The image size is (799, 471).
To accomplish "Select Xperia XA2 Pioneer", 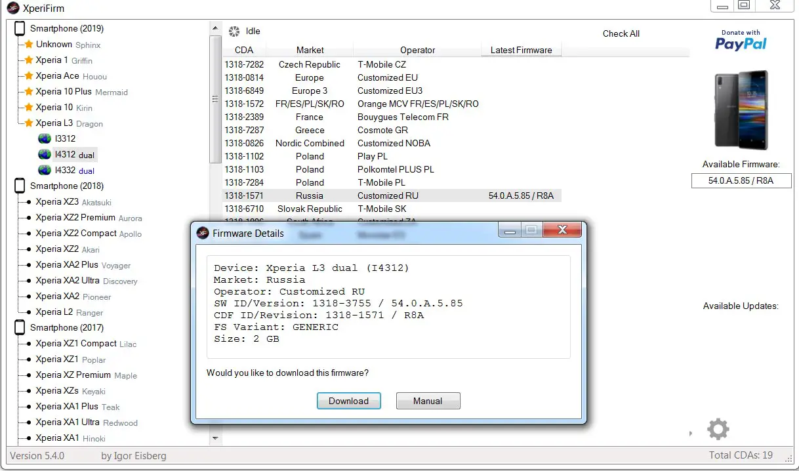I will pyautogui.click(x=73, y=296).
